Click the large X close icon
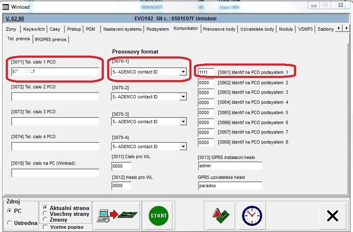Viewport: 353px width, 232px height. coord(332,215)
